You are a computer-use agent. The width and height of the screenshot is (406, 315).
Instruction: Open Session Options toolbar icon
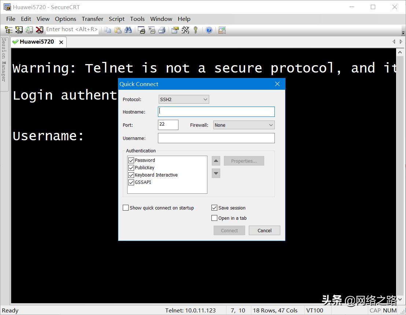(x=175, y=30)
